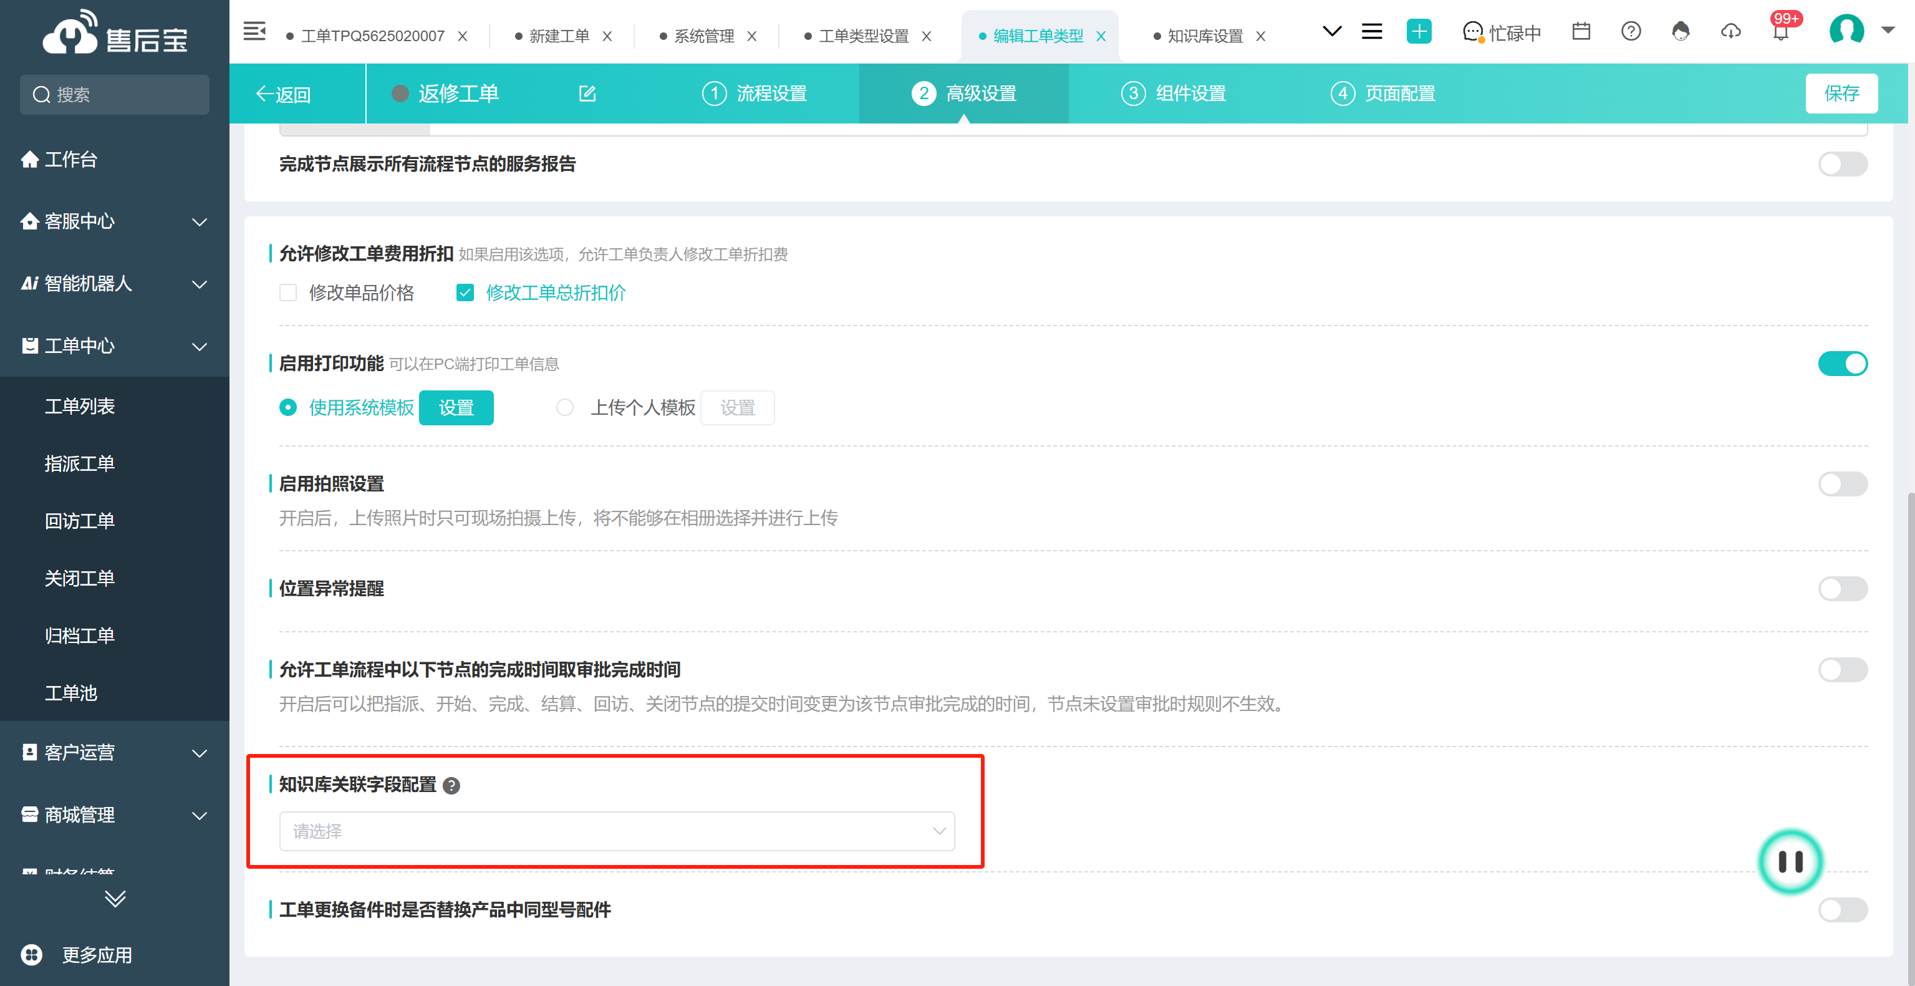This screenshot has width=1915, height=986.
Task: Select the 使用系统模板 radio button
Action: pyautogui.click(x=287, y=407)
